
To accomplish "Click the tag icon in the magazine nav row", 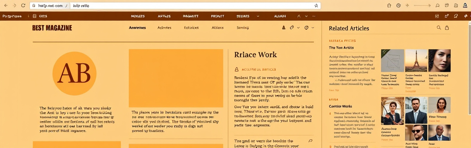I will click(292, 28).
